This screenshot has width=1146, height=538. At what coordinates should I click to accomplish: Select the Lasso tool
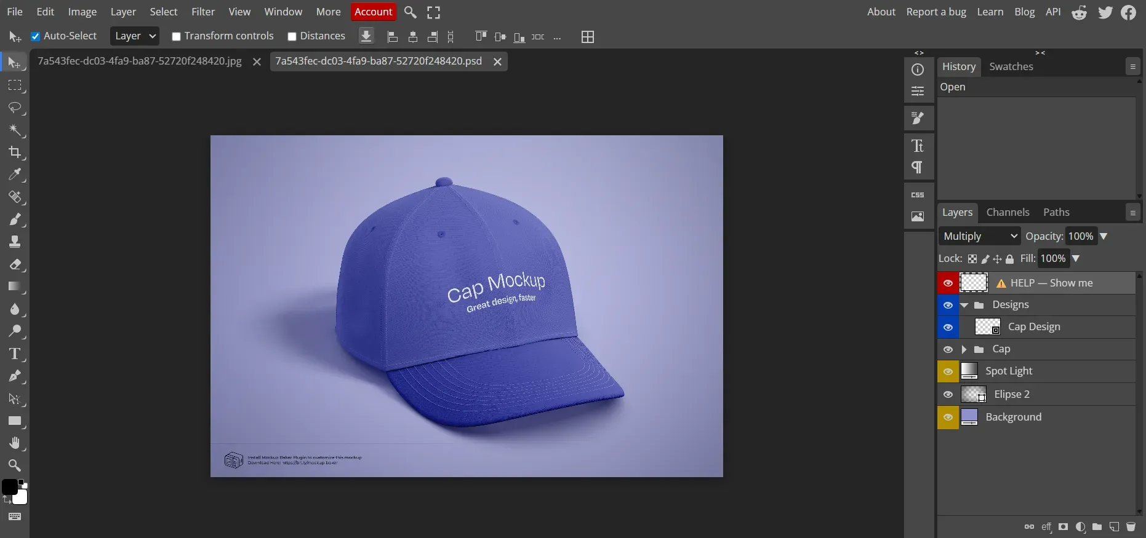pyautogui.click(x=14, y=108)
